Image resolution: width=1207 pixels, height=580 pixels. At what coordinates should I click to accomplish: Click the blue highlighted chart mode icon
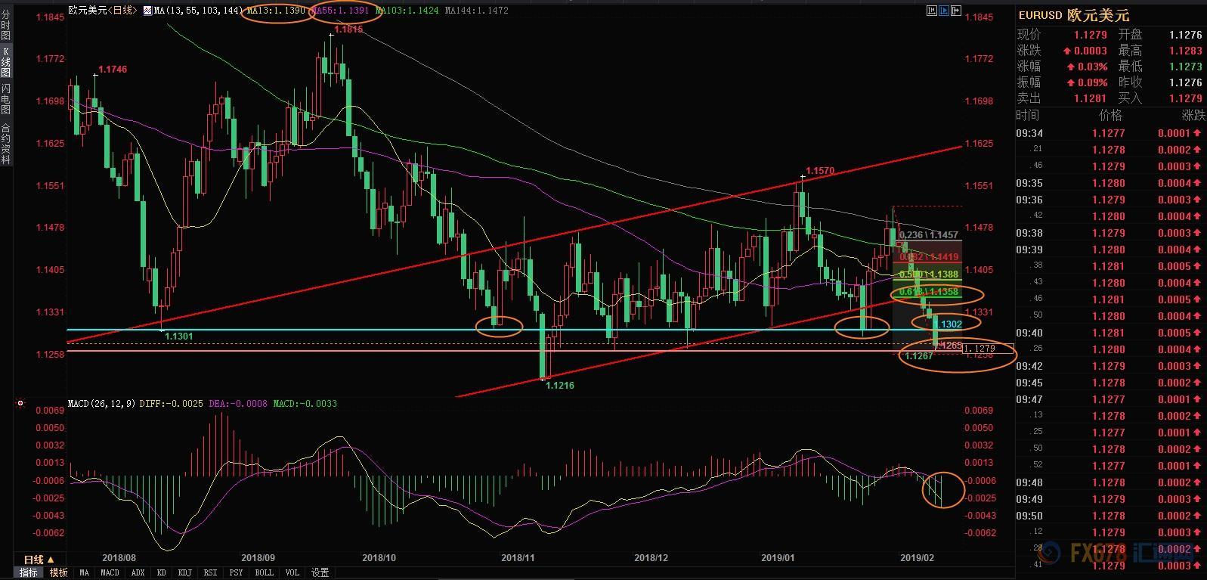click(x=944, y=11)
